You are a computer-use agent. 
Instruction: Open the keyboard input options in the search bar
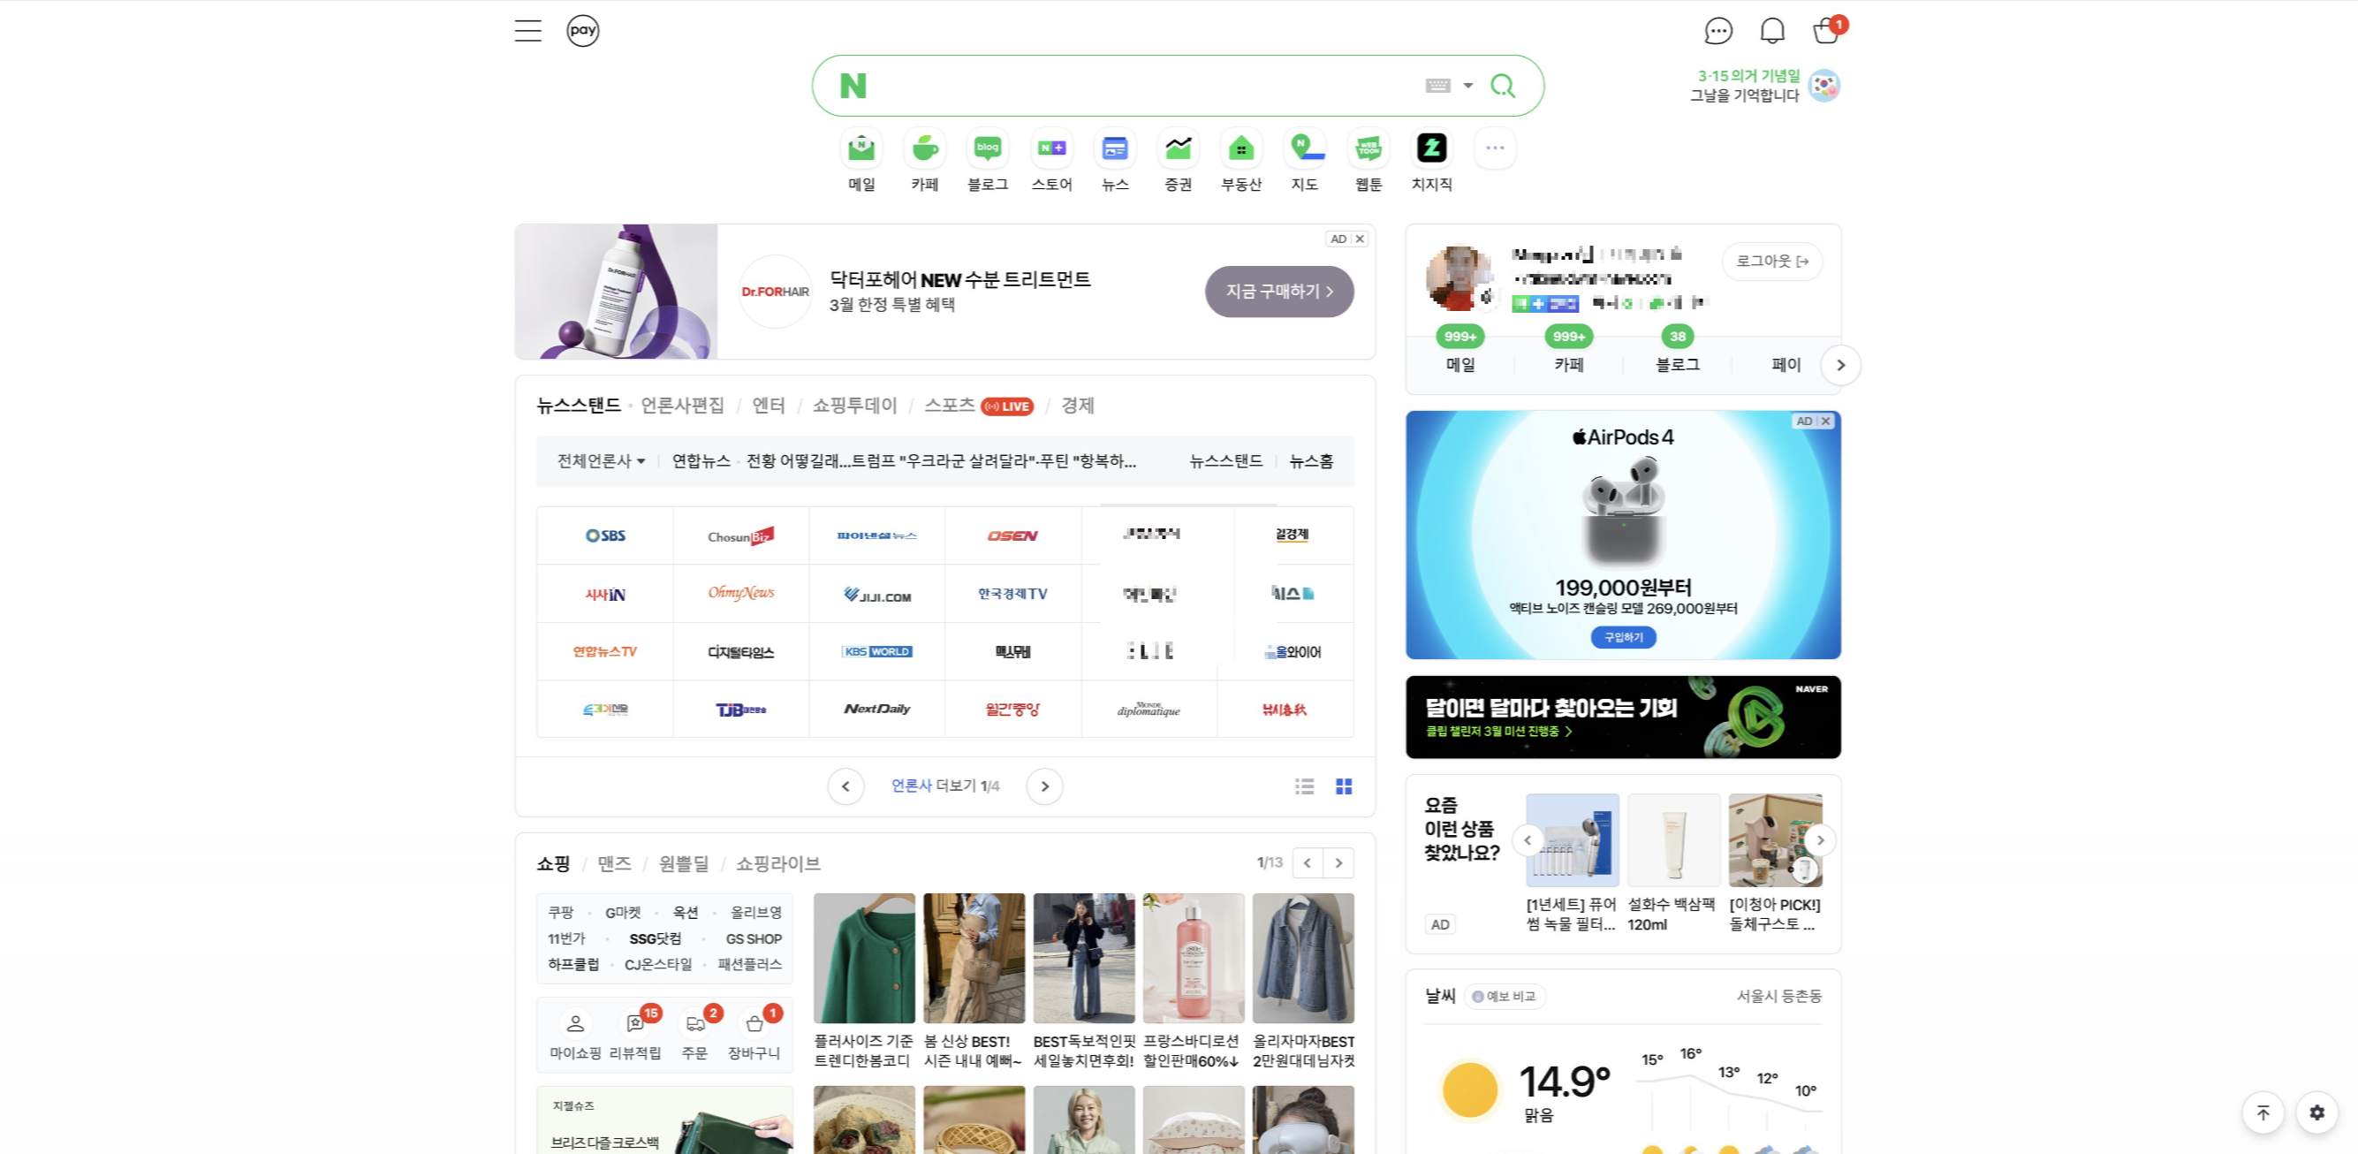point(1437,85)
